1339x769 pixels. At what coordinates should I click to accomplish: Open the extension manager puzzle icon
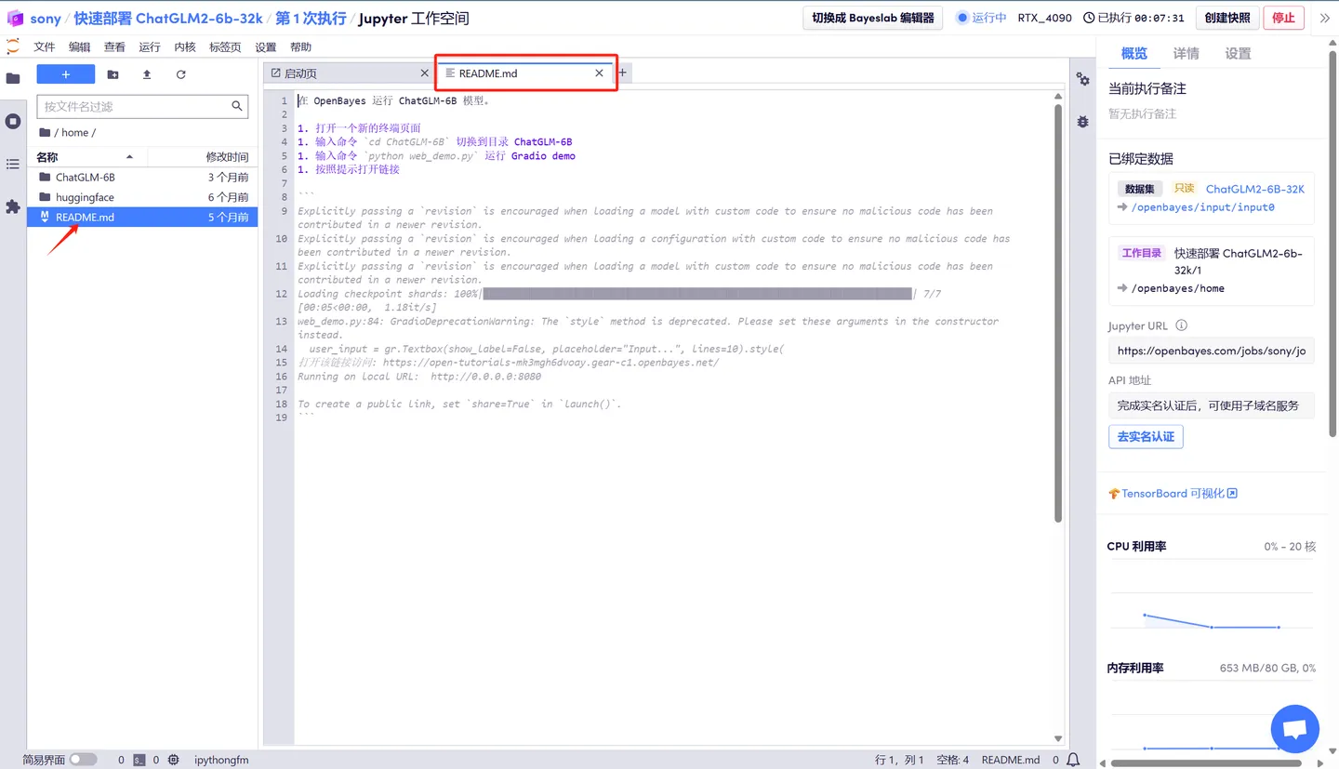point(13,206)
